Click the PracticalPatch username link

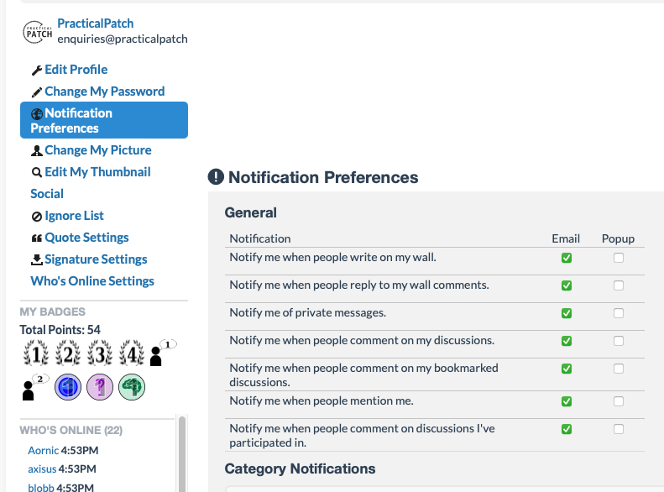pos(96,24)
